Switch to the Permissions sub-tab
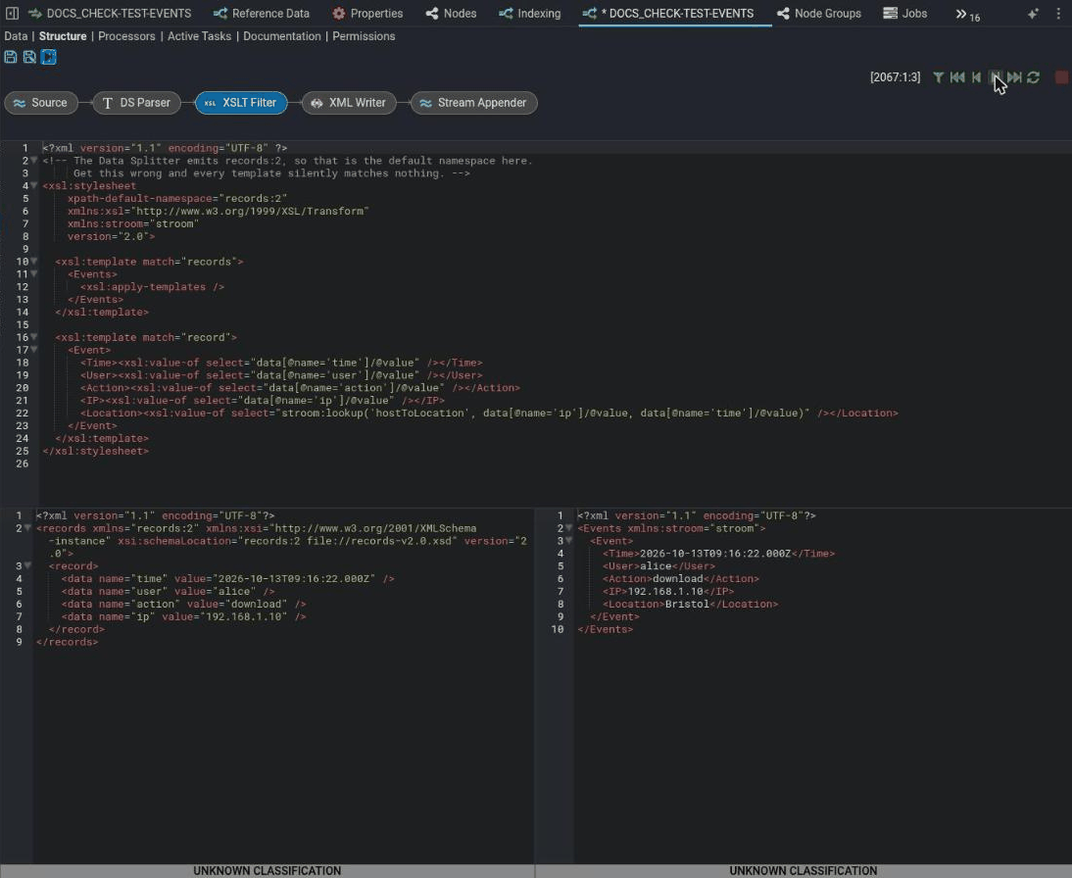The height and width of the screenshot is (878, 1072). coord(364,36)
